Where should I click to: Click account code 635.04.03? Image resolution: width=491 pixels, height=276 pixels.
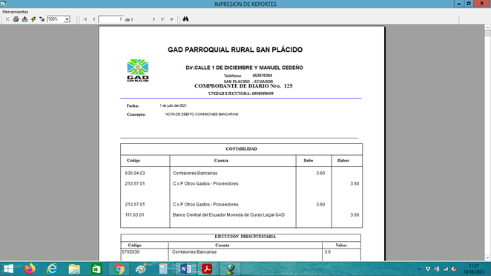coord(135,174)
